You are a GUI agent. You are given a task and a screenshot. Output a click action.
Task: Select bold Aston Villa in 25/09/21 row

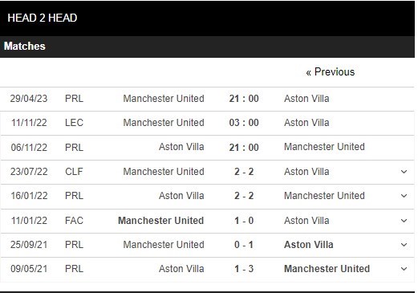pos(309,245)
